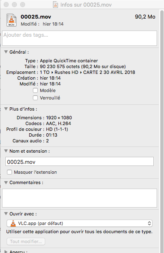Collapse the Ouvrir avec section
The height and width of the screenshot is (253, 164).
(x=6, y=214)
